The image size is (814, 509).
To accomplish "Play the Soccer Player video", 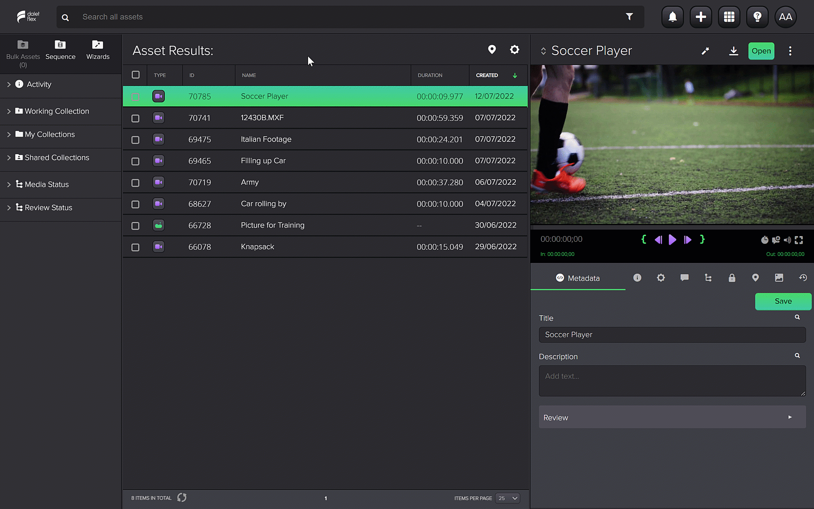I will click(672, 240).
